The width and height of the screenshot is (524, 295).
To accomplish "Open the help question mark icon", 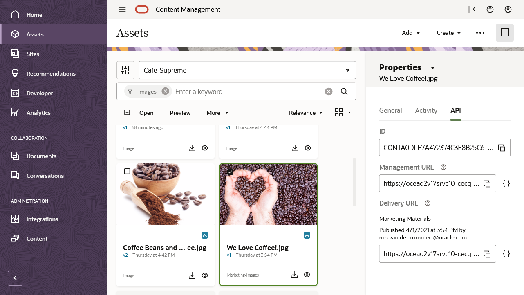I will point(490,9).
